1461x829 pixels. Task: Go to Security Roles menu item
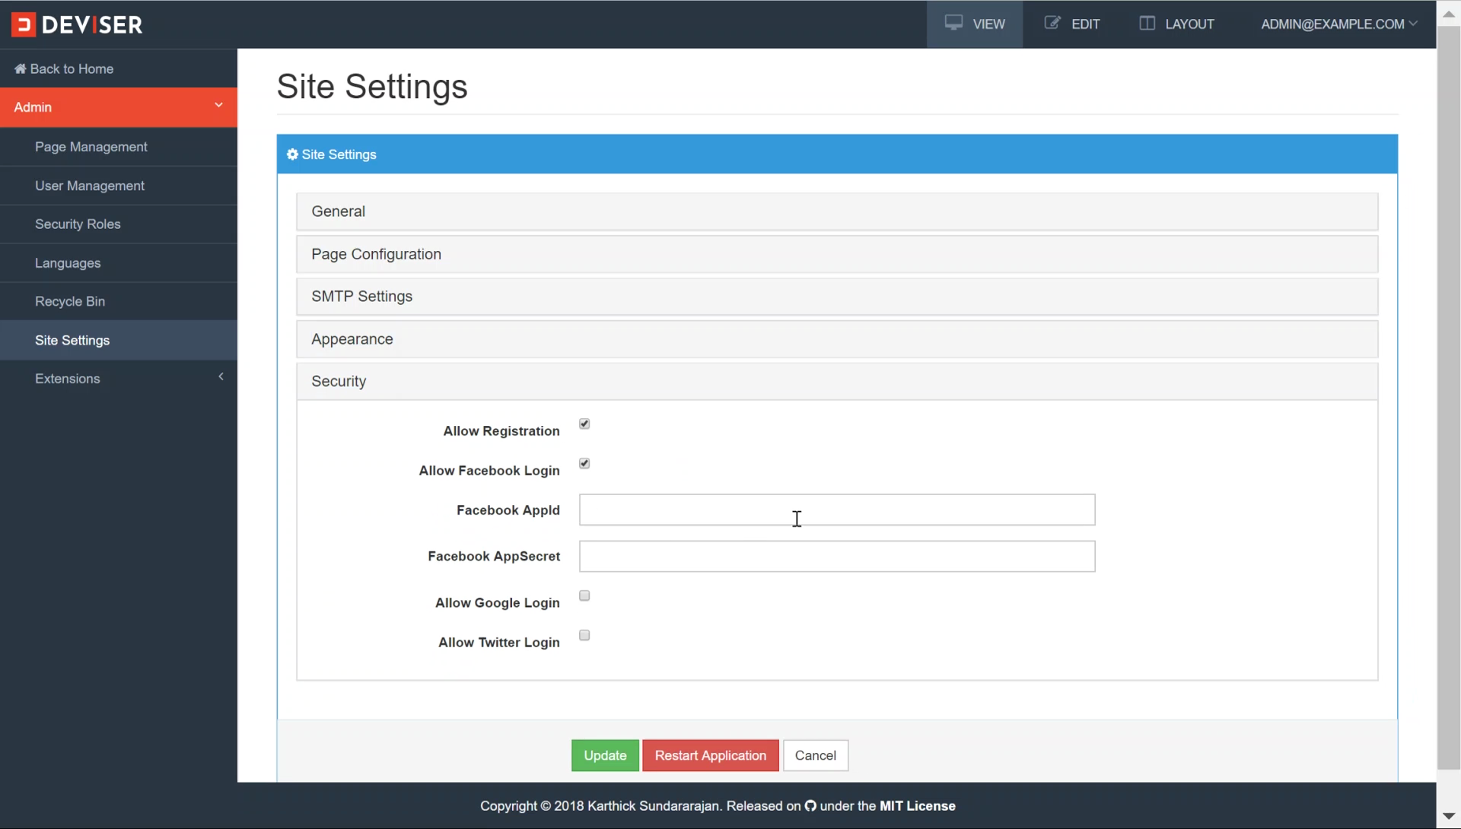pyautogui.click(x=78, y=224)
